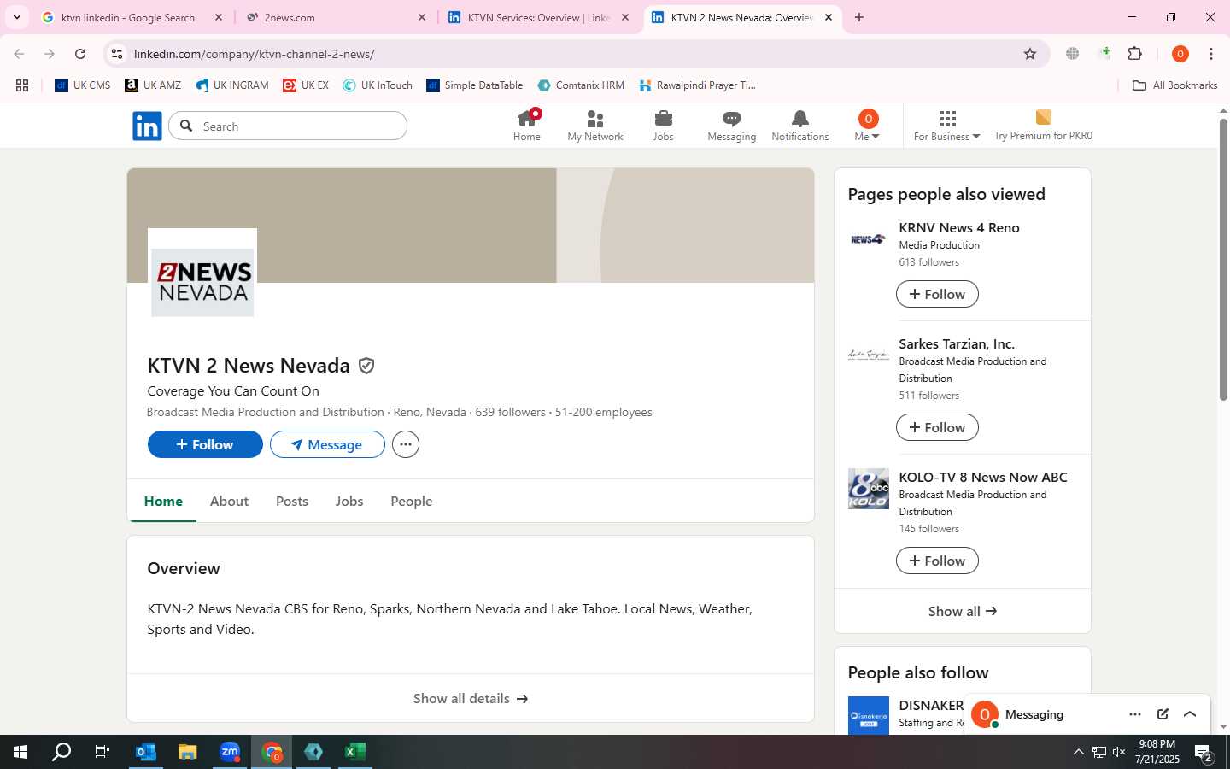1230x769 pixels.
Task: Click the address bar URL
Action: click(x=255, y=54)
